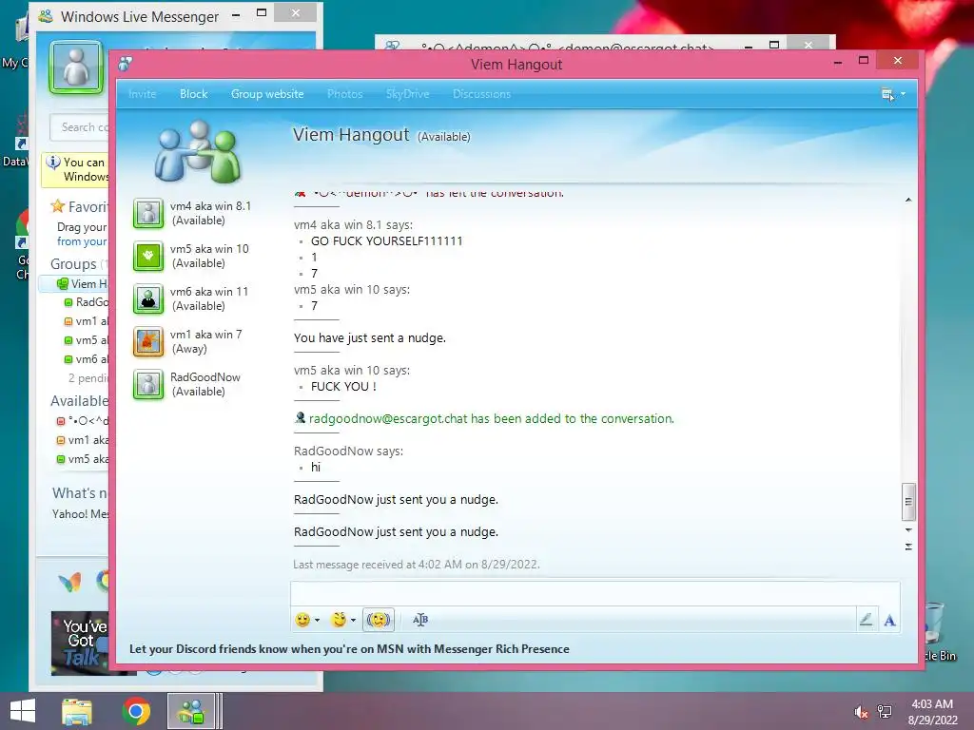Click chat scrollbar down arrow

tap(908, 530)
